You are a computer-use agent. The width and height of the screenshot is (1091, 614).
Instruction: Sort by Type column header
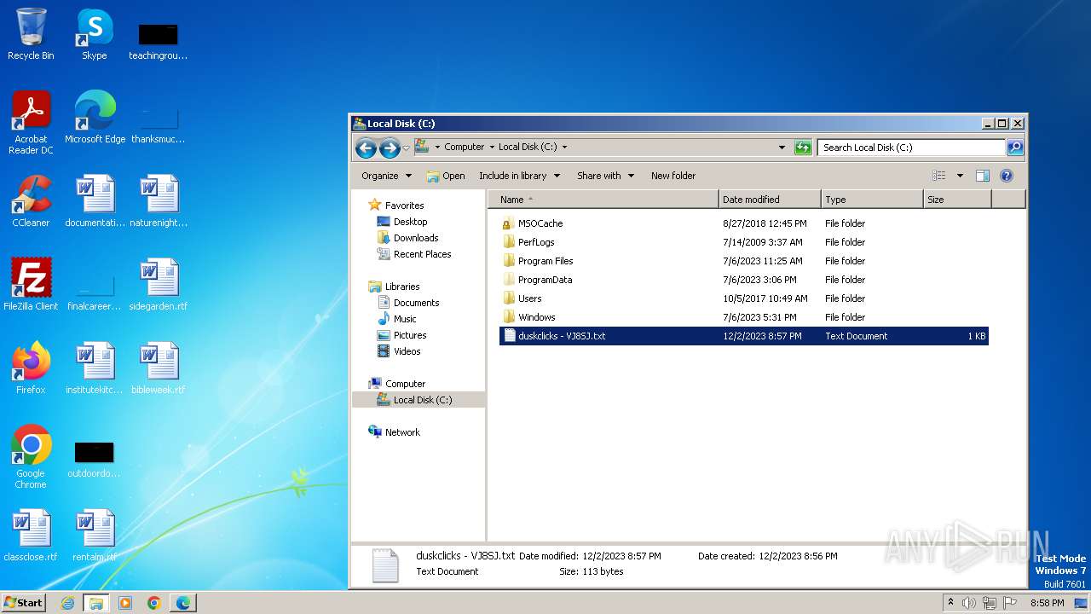tap(872, 200)
